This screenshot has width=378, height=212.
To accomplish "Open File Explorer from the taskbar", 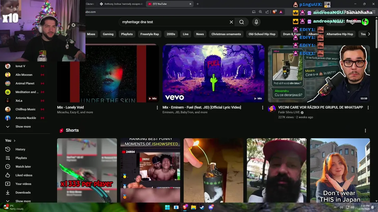I will coord(193,207).
